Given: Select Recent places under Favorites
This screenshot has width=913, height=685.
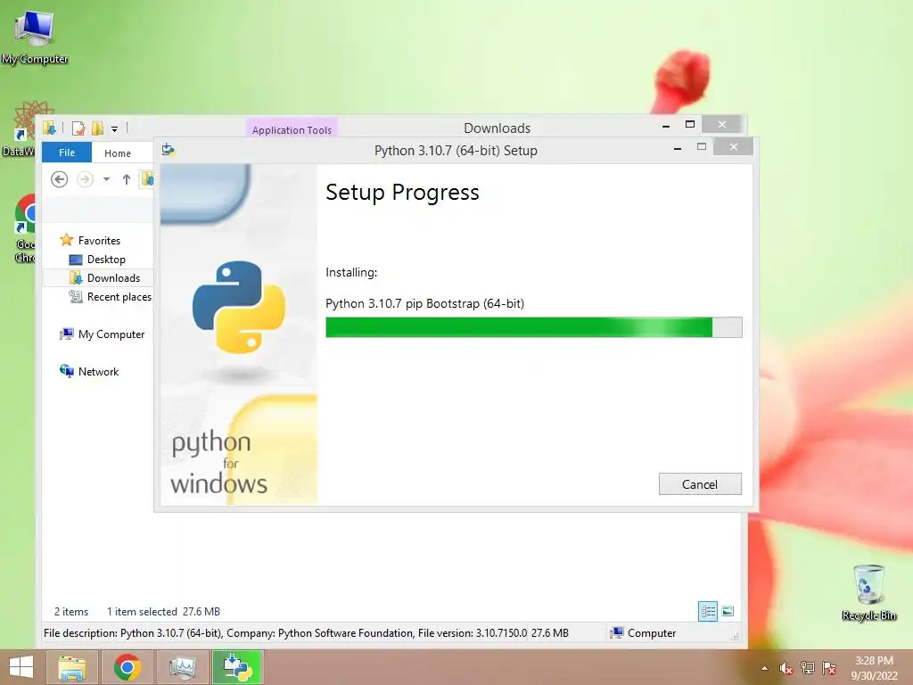Looking at the screenshot, I should 119,296.
